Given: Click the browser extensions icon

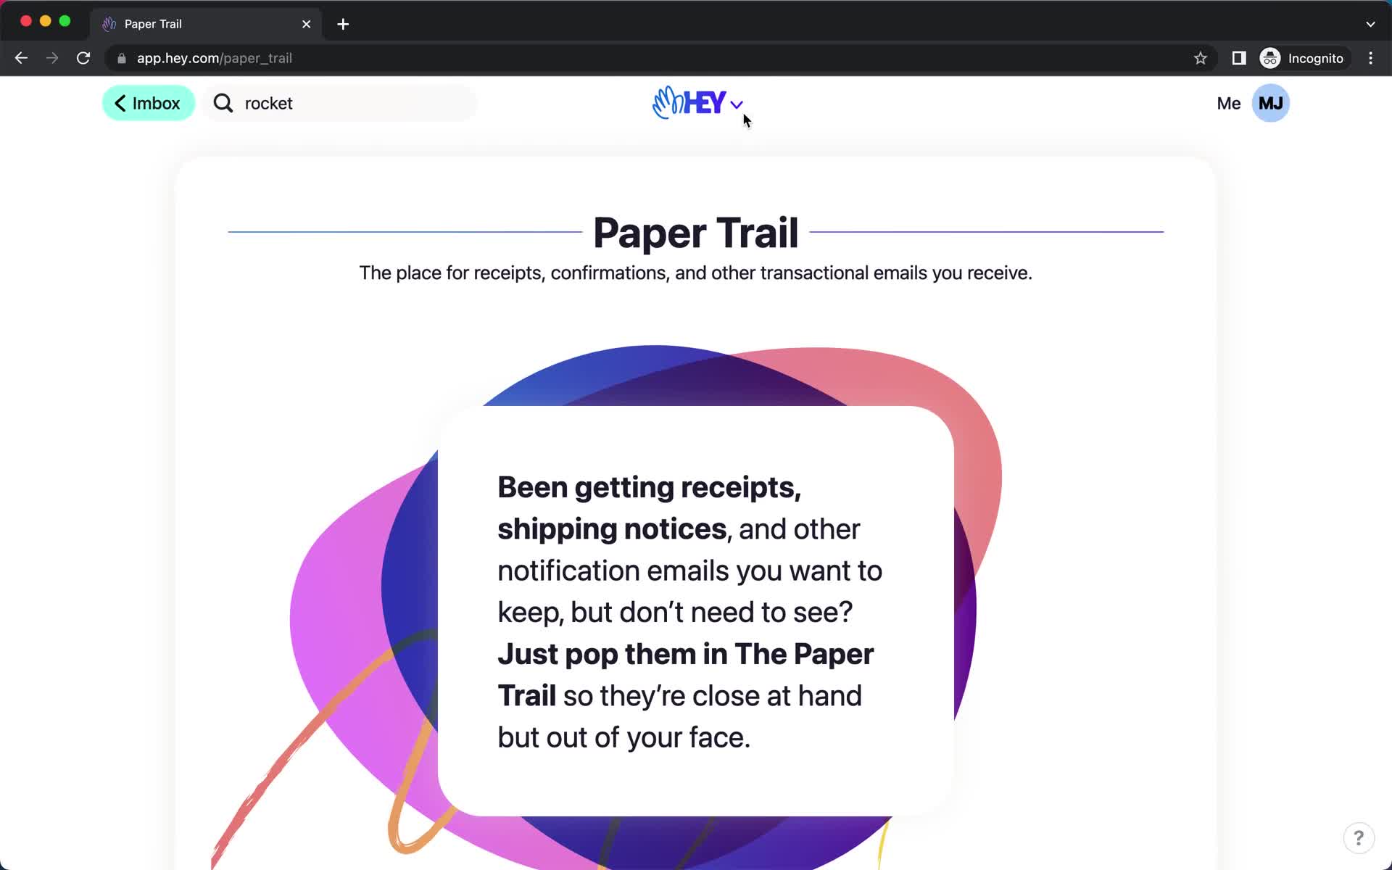Looking at the screenshot, I should click(x=1238, y=58).
